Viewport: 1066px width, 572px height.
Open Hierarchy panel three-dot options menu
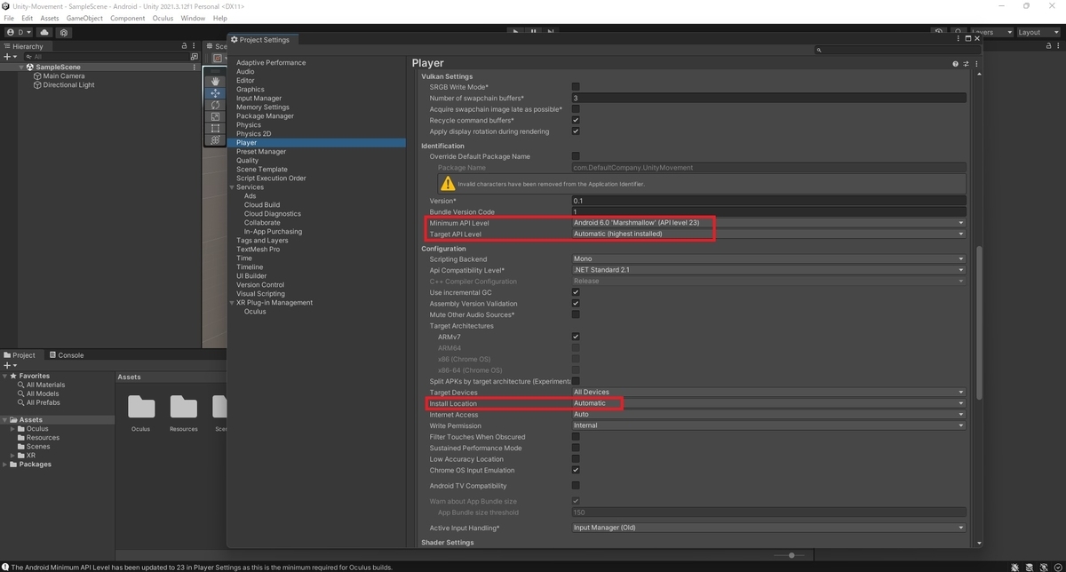coord(195,46)
